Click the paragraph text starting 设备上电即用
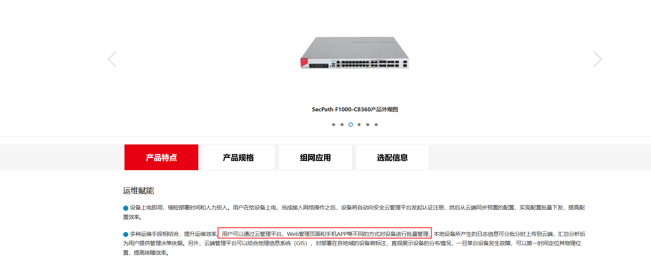651x258 pixels. [354, 212]
